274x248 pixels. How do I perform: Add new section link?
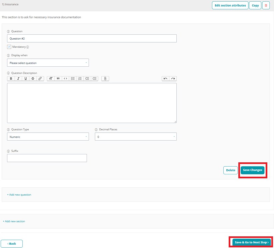[14, 221]
